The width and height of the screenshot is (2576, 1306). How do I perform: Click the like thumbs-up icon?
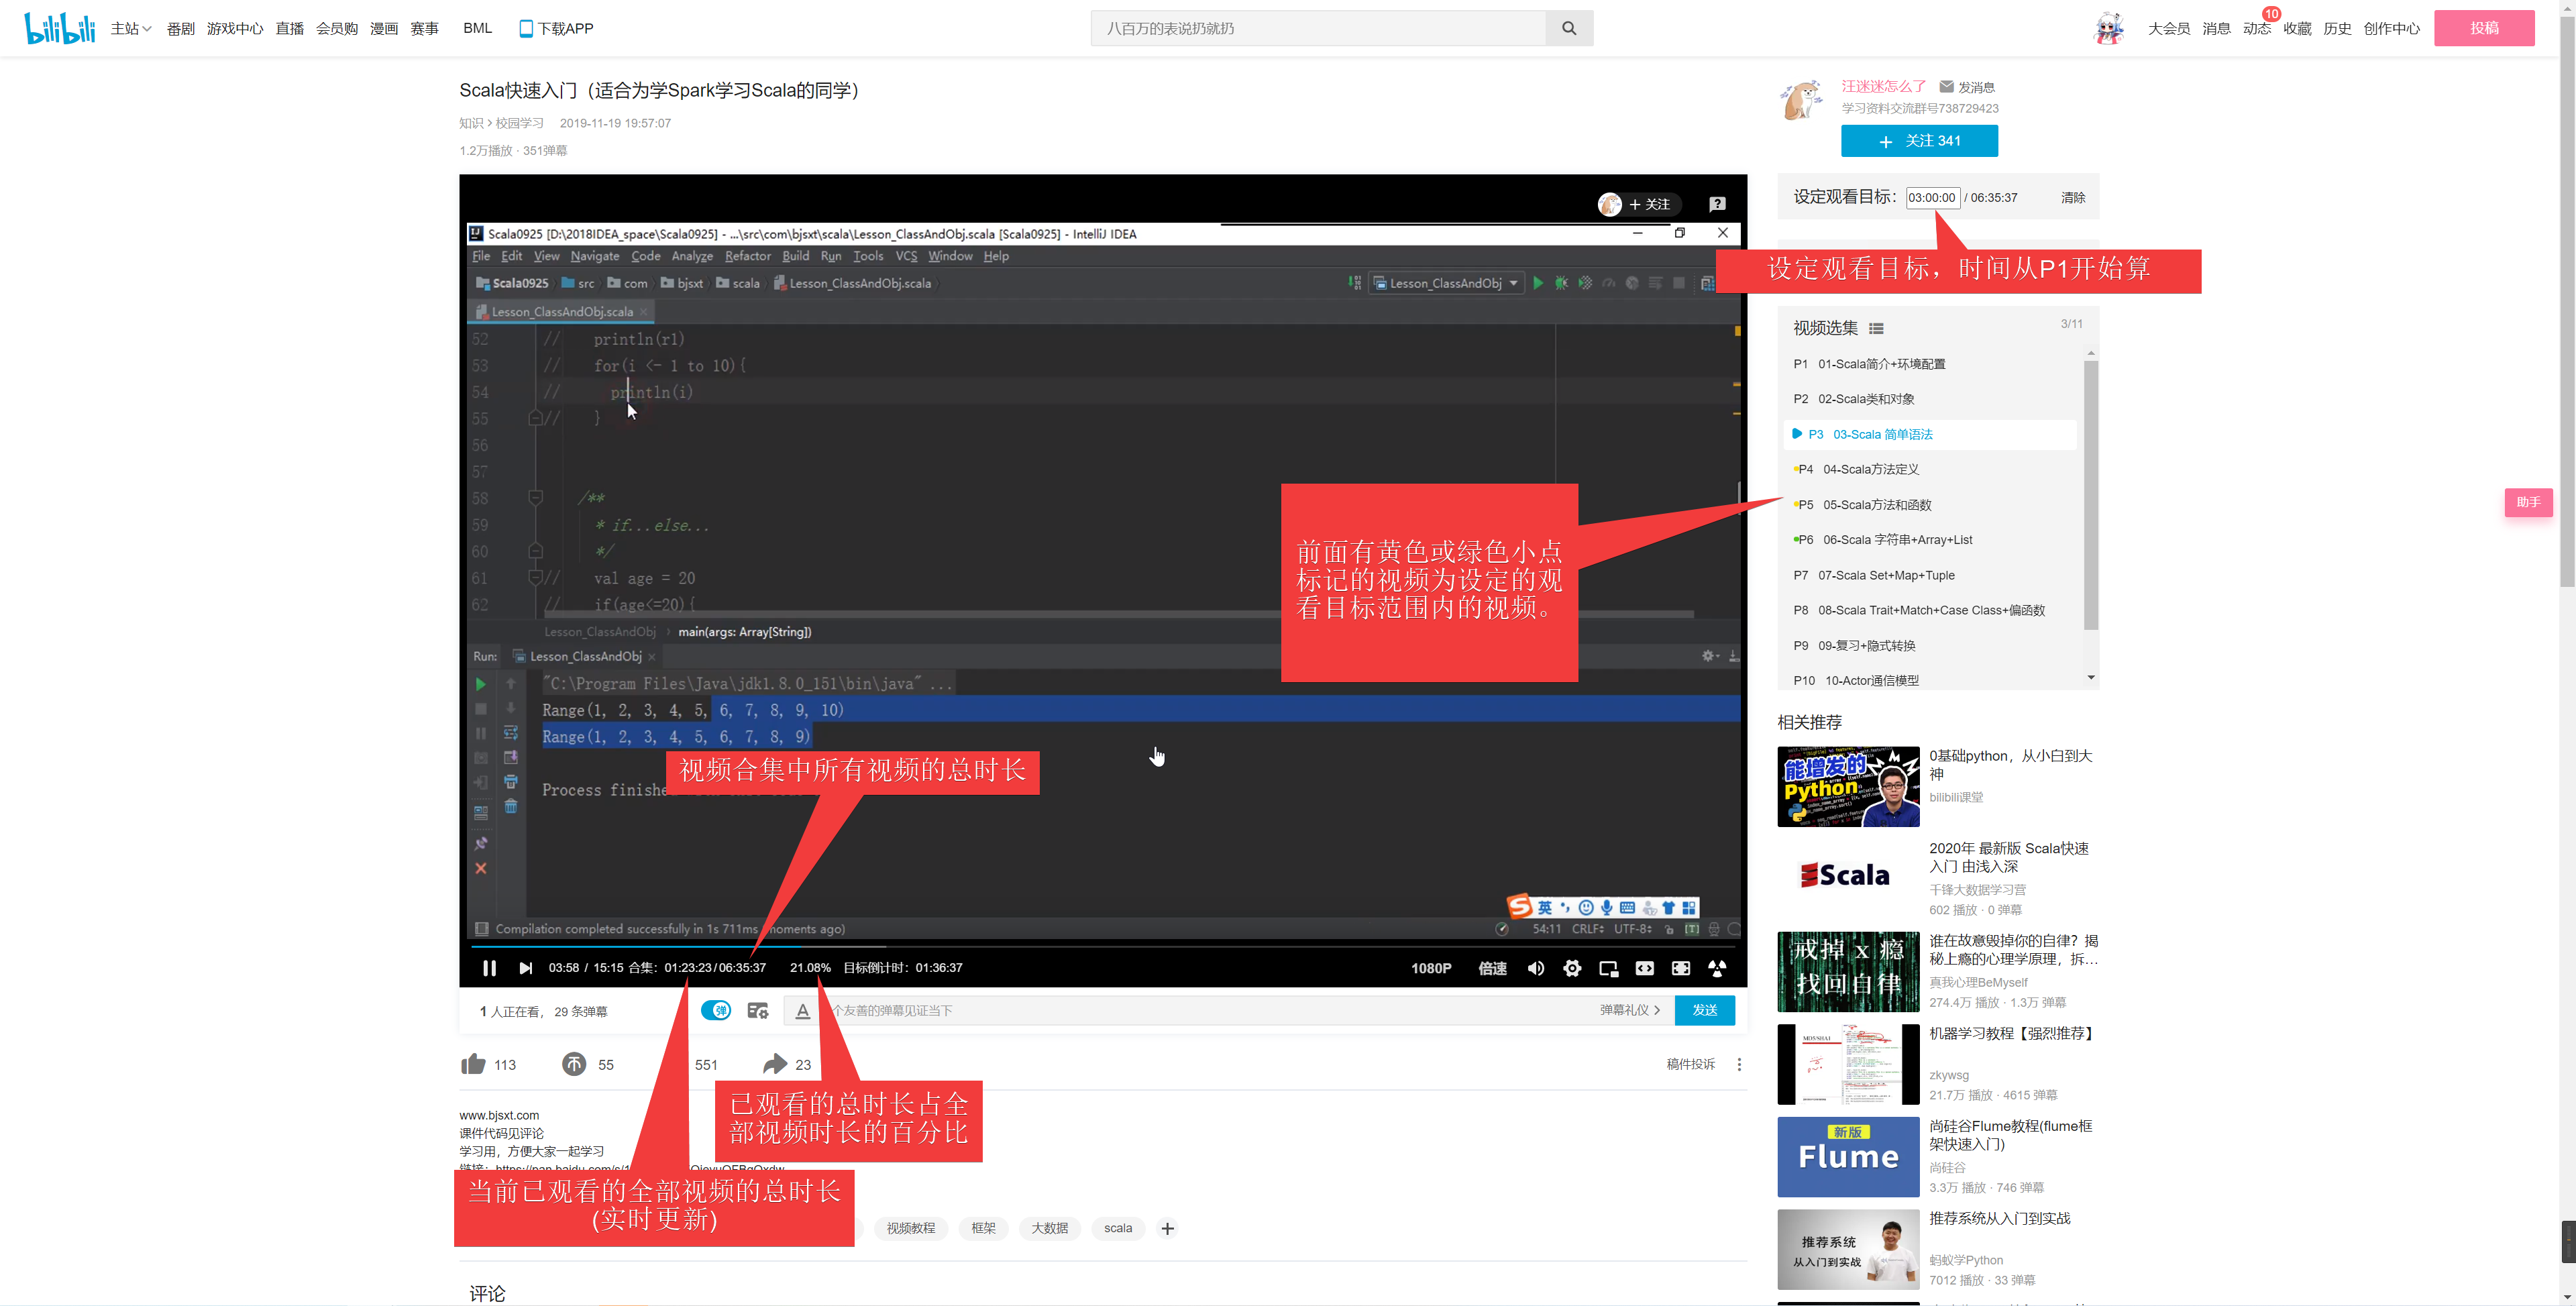pos(473,1064)
